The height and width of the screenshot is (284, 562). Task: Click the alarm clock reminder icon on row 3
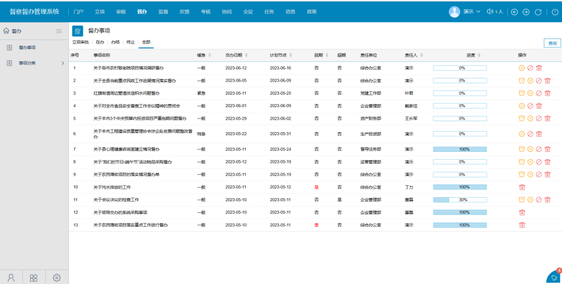[522, 93]
